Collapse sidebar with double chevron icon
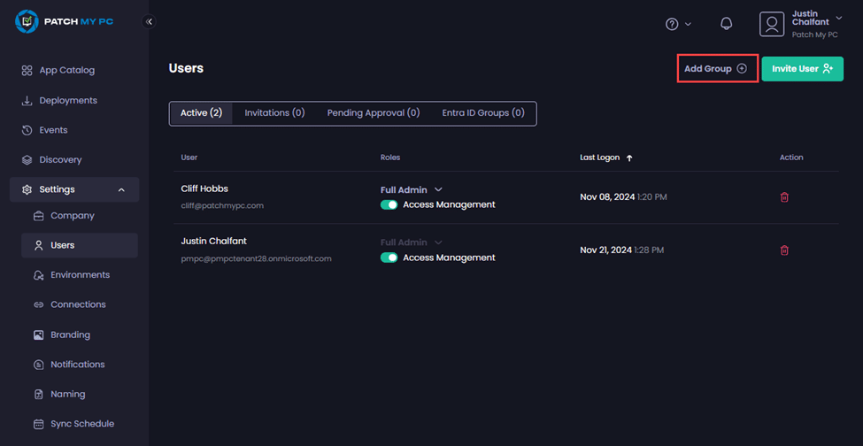This screenshot has width=863, height=446. 149,22
